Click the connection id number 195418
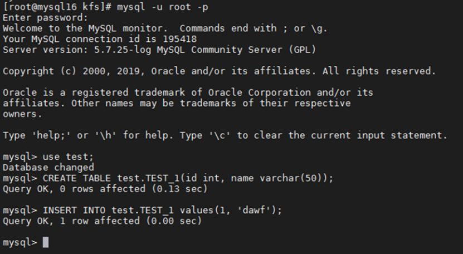The width and height of the screenshot is (463, 254). click(x=180, y=39)
